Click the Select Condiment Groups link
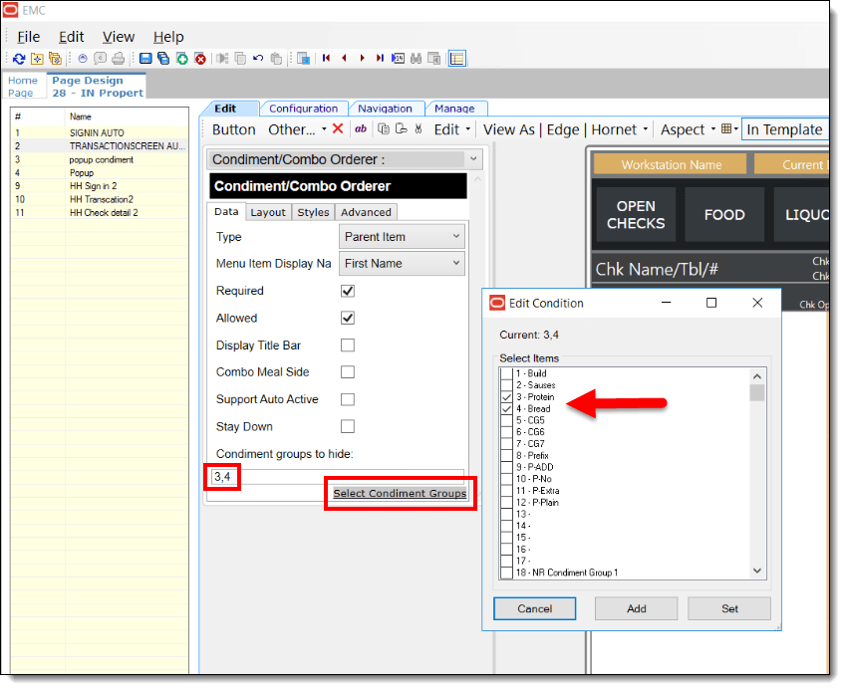The image size is (845, 690). pyautogui.click(x=400, y=494)
